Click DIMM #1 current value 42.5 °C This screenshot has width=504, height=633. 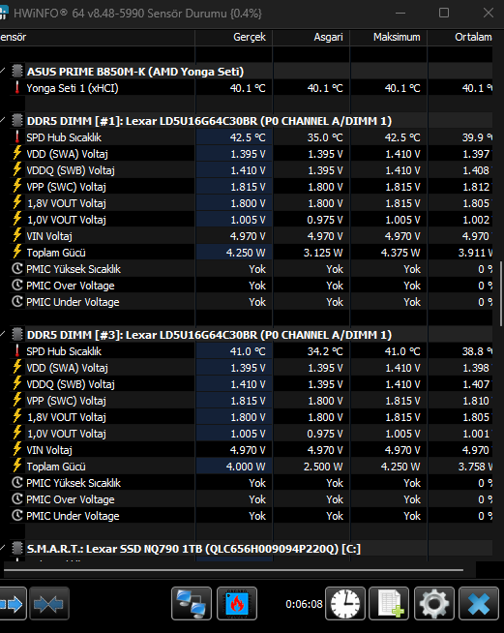(248, 137)
